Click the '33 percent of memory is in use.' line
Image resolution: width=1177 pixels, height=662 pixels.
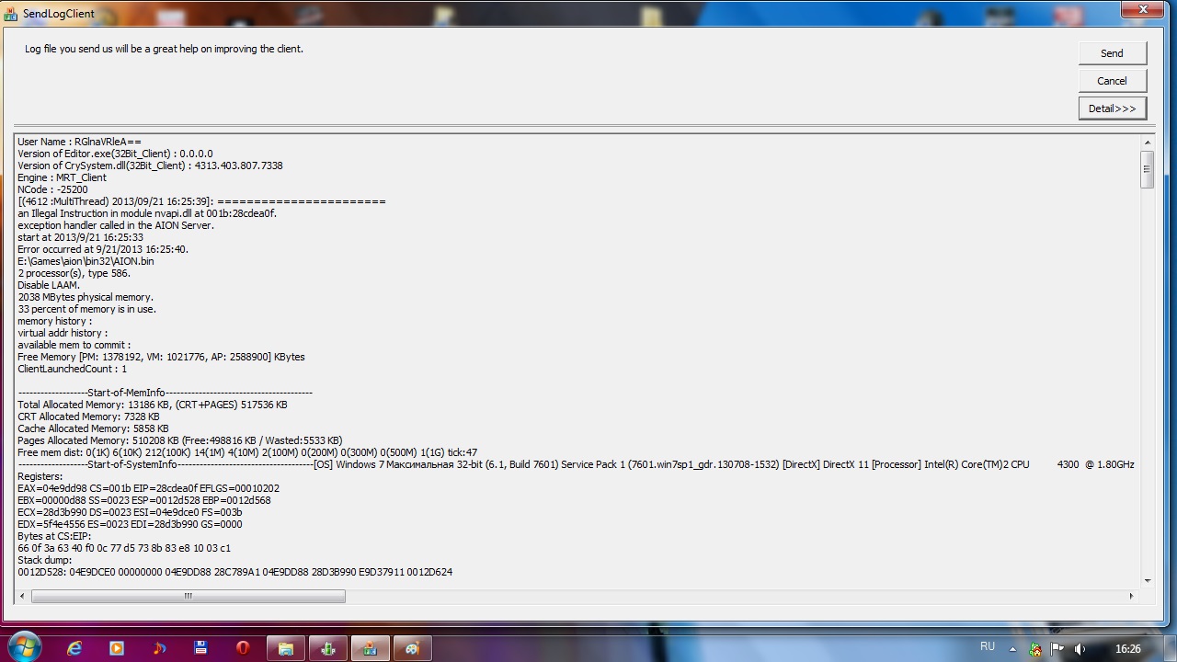click(x=86, y=309)
